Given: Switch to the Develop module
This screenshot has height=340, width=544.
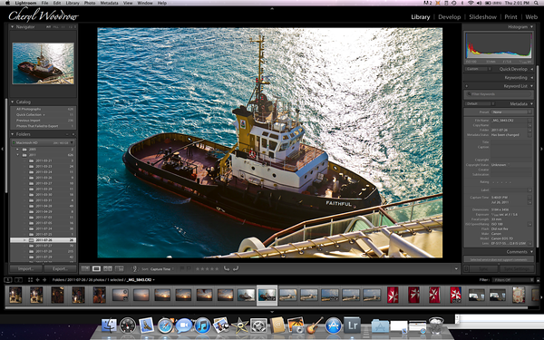Looking at the screenshot, I should 450,16.
